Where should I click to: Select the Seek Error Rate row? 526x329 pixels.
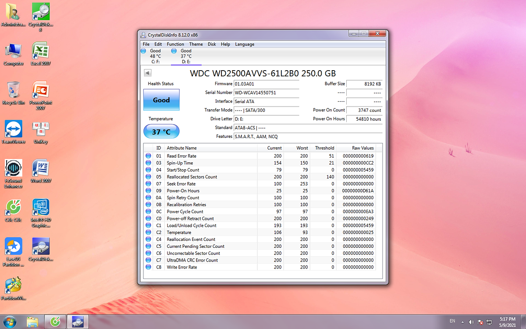coord(260,184)
